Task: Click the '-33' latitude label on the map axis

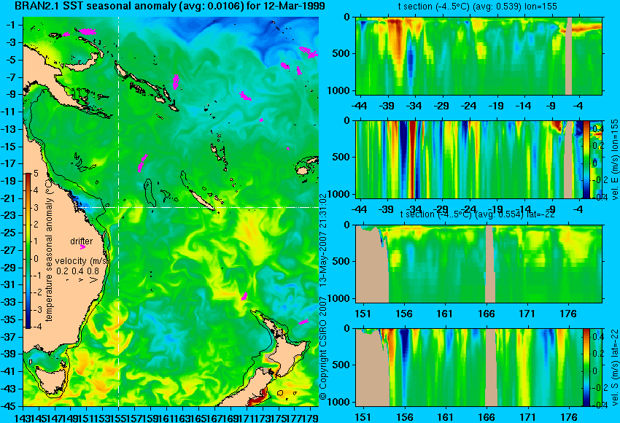Action: click(9, 303)
